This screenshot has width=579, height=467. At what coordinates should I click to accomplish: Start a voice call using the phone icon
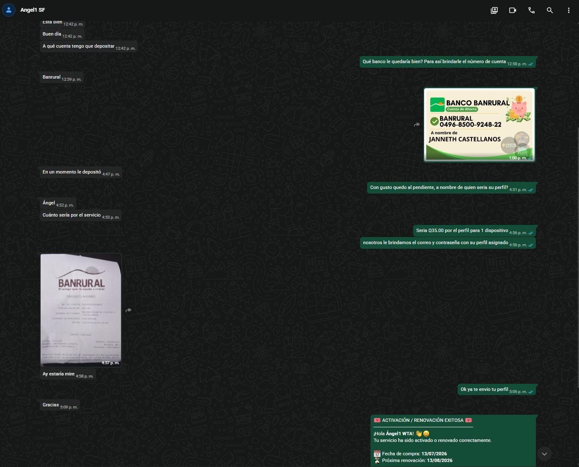click(531, 10)
